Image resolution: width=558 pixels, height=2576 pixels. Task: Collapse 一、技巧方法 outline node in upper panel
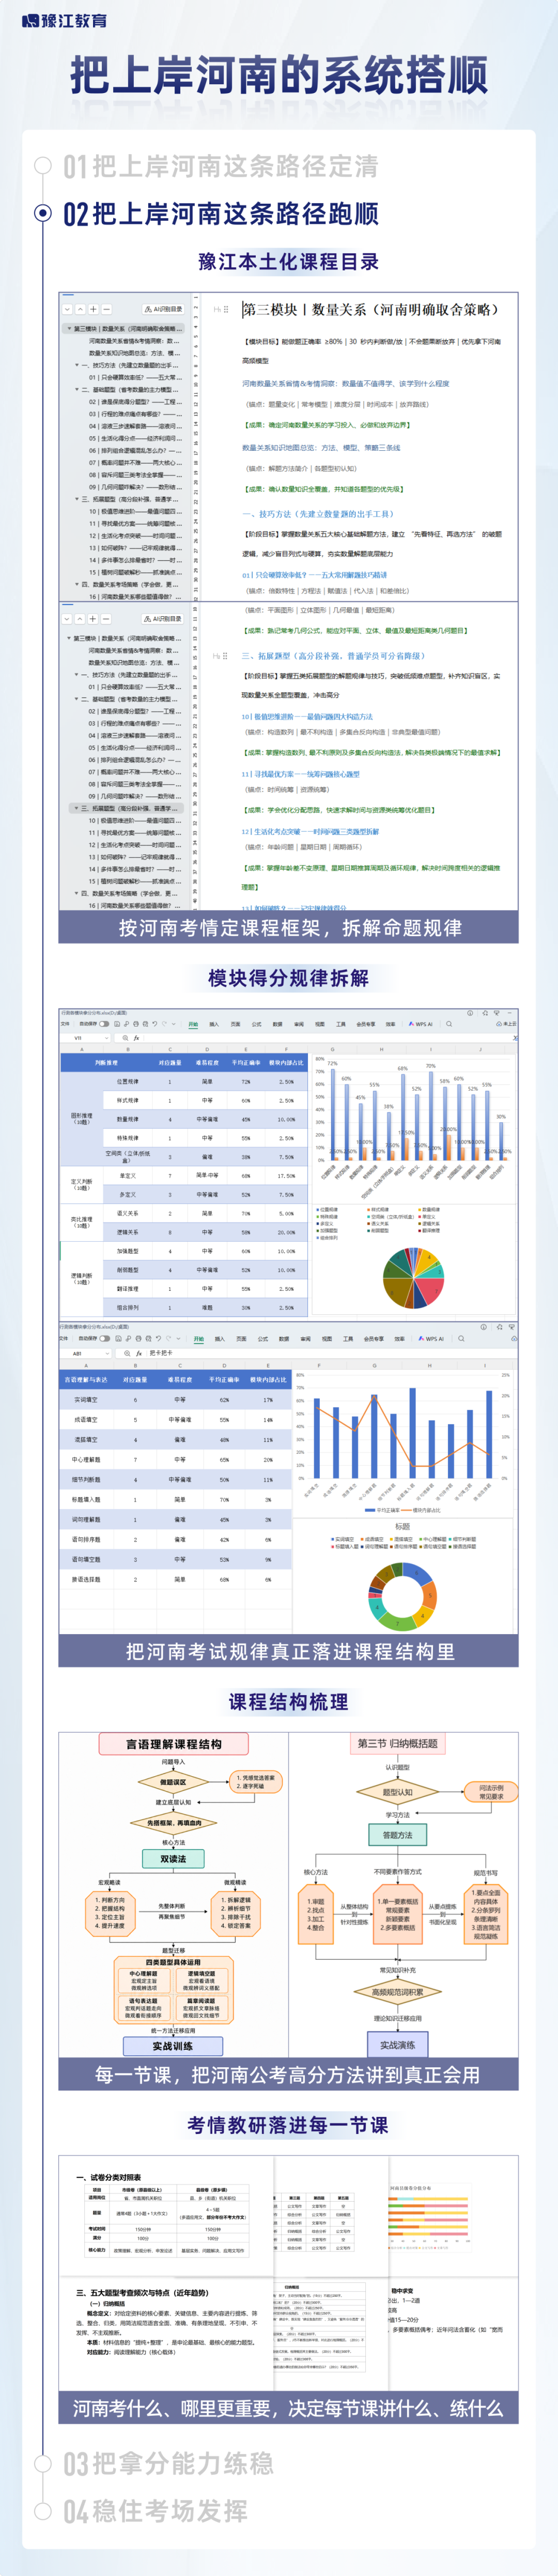pos(76,365)
